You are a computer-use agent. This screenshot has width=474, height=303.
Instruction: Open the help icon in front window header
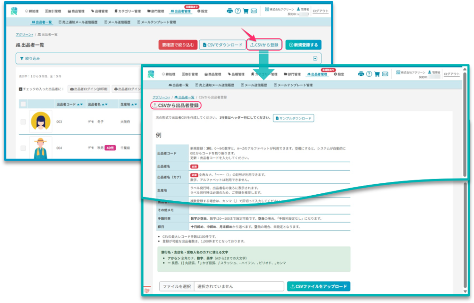tap(369, 74)
